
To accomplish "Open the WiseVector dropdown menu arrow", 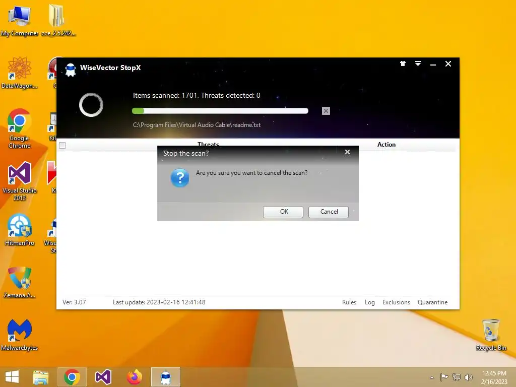I will click(418, 63).
